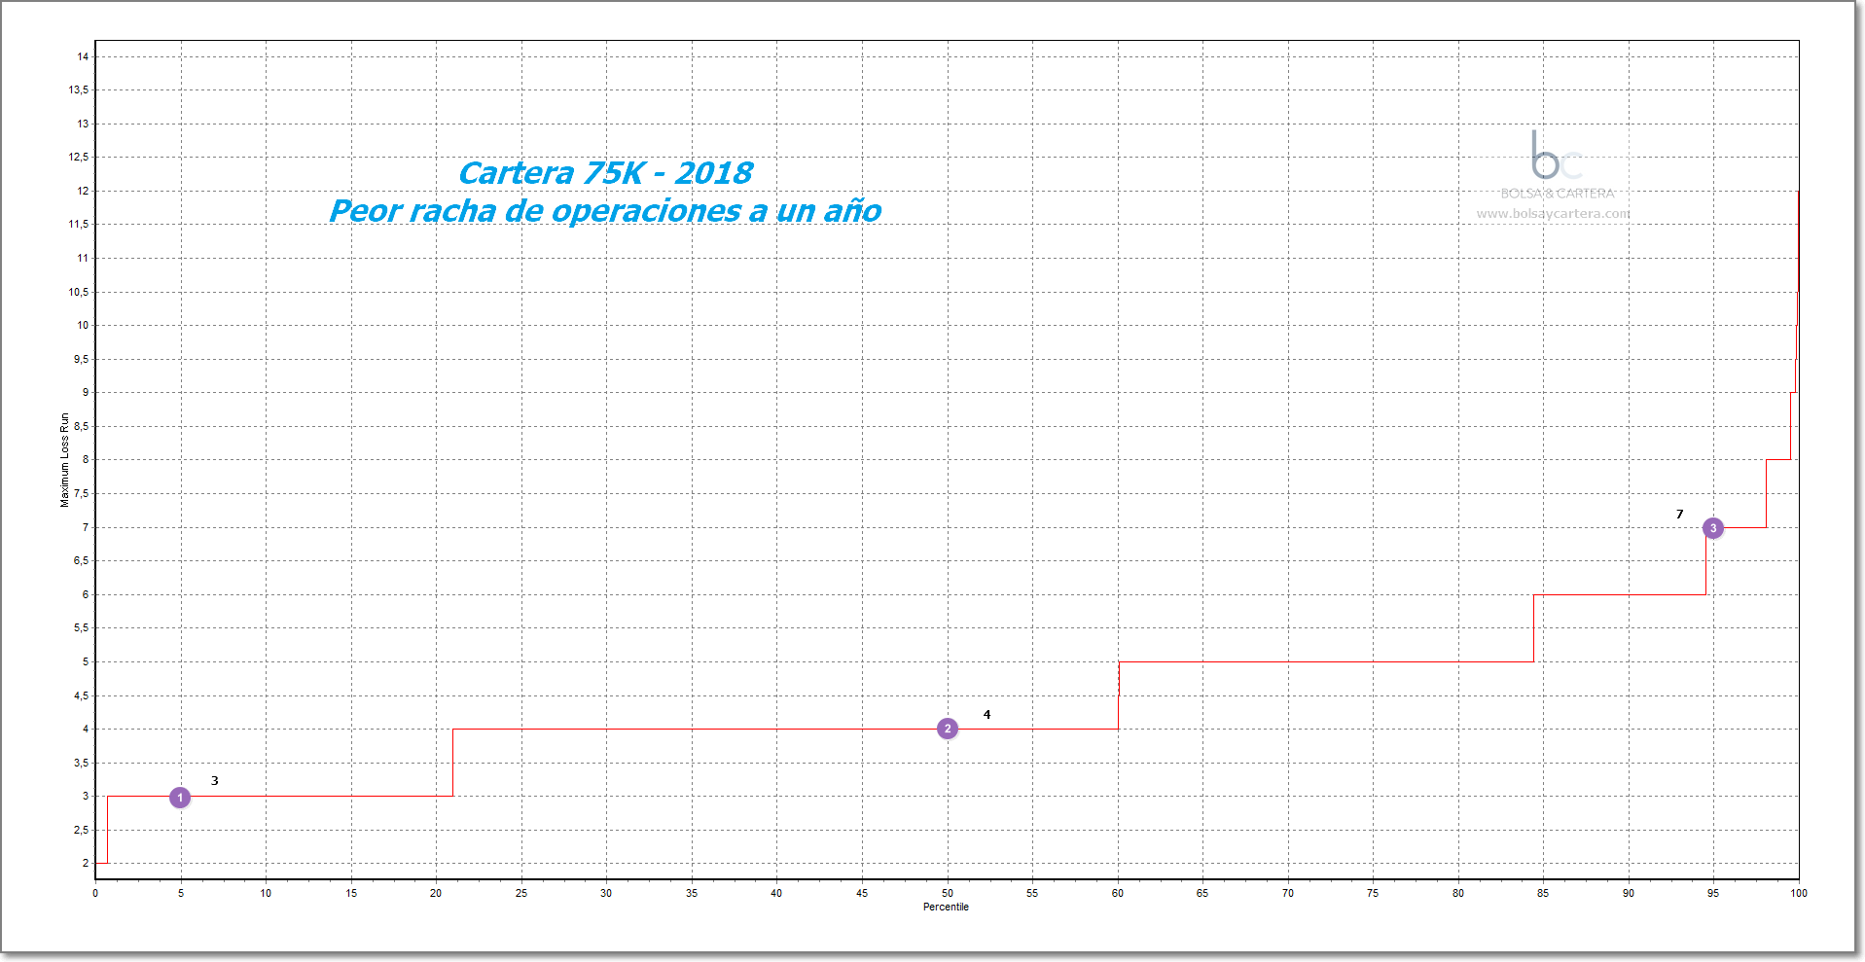Select the x-axis tick value 45
This screenshot has width=1865, height=962.
862,893
